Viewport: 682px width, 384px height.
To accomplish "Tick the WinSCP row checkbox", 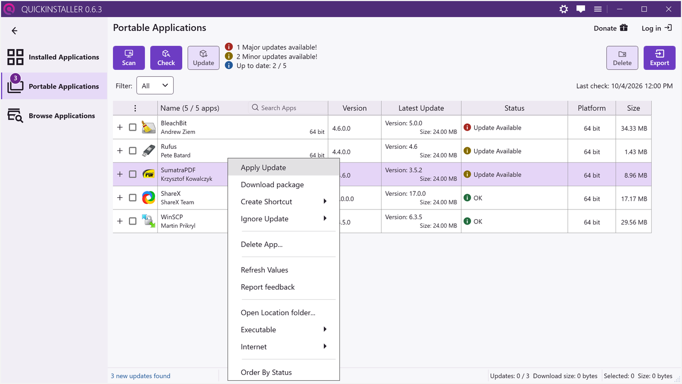I will pyautogui.click(x=133, y=221).
